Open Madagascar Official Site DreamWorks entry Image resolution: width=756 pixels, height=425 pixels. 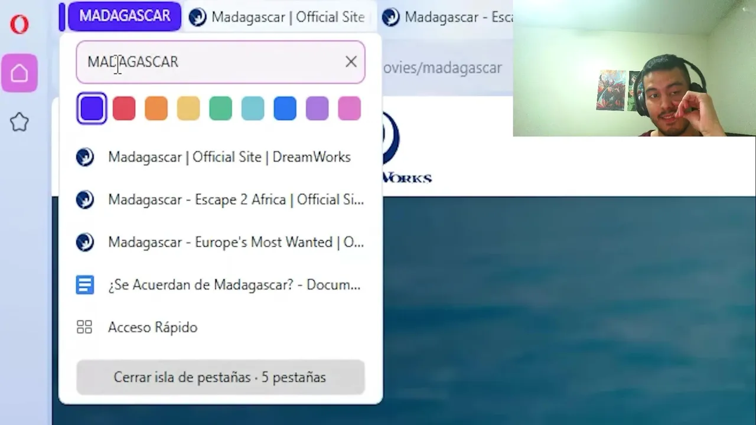[220, 157]
